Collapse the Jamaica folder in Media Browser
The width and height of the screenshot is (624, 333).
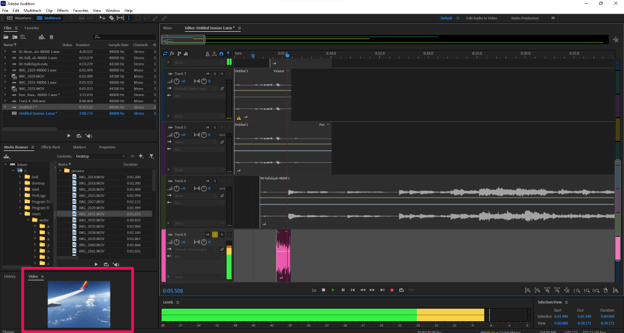61,170
